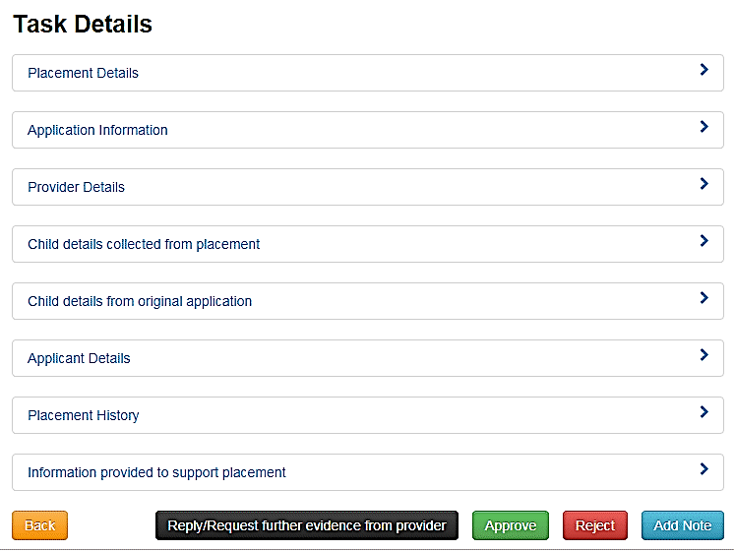Expand the Applicant Details section
Image resolution: width=734 pixels, height=551 pixels.
(x=79, y=358)
